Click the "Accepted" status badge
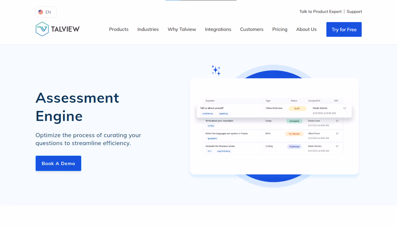 click(x=294, y=121)
